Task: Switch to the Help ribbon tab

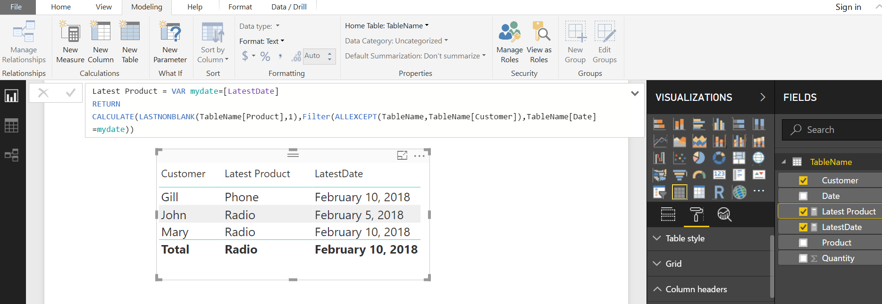Action: tap(195, 7)
